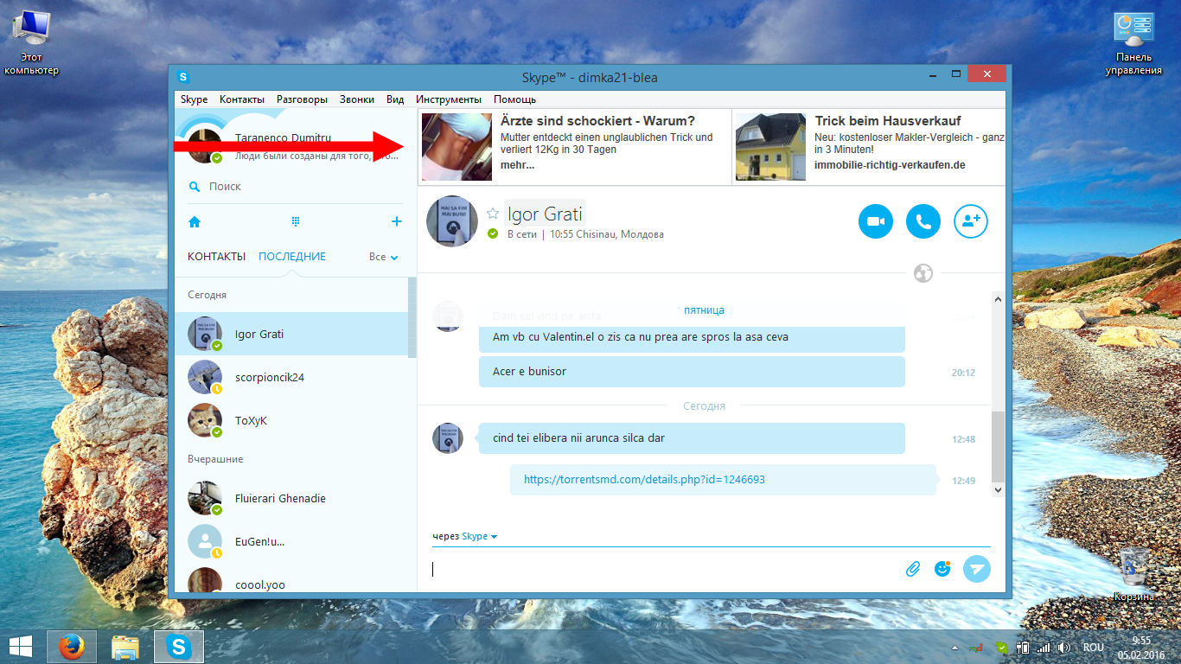
Task: Select the scorpioncik24 contact
Action: pyautogui.click(x=291, y=377)
